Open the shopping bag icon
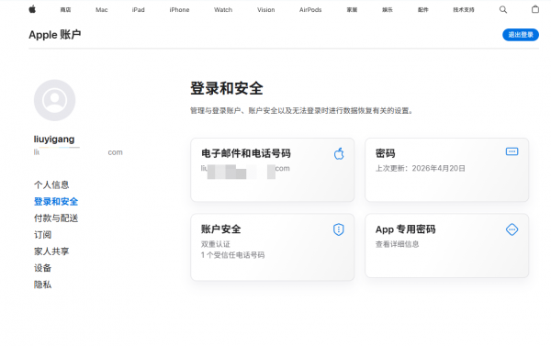 (x=534, y=9)
